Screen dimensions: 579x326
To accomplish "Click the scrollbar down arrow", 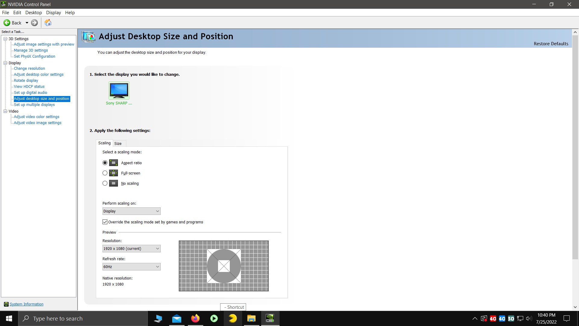I will pos(575,307).
